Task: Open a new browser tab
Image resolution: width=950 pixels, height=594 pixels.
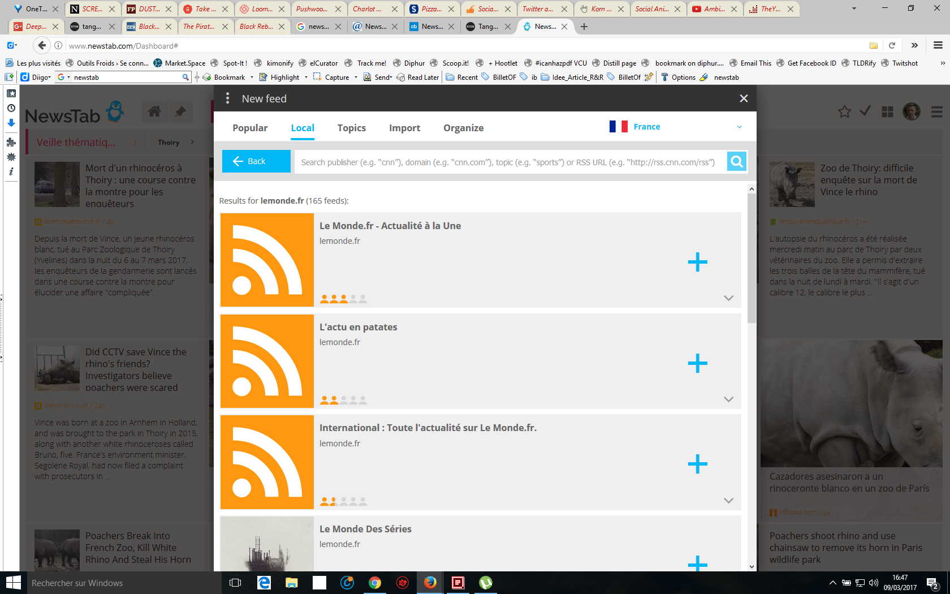Action: (584, 27)
